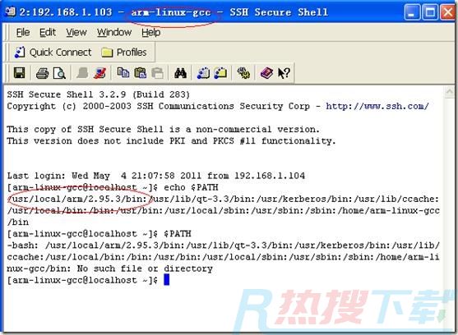The height and width of the screenshot is (335, 458).
Task: Click the application icon in title bar
Action: (x=11, y=11)
